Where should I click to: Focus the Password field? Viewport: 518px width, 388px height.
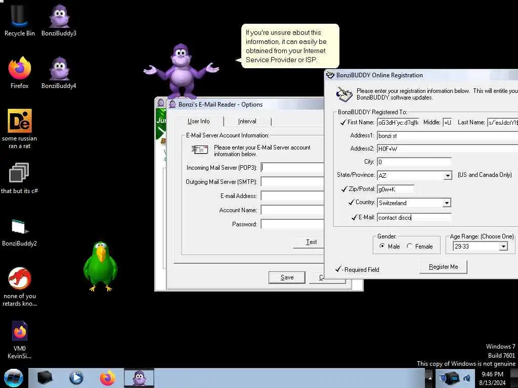(x=292, y=224)
